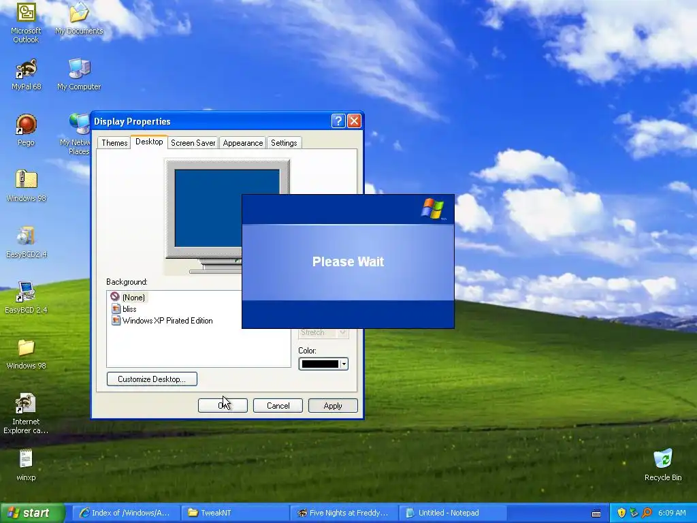Switch to the TweakNT taskbar window

tap(235, 513)
